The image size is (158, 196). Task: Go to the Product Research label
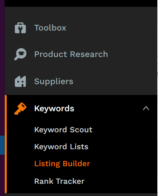(71, 54)
